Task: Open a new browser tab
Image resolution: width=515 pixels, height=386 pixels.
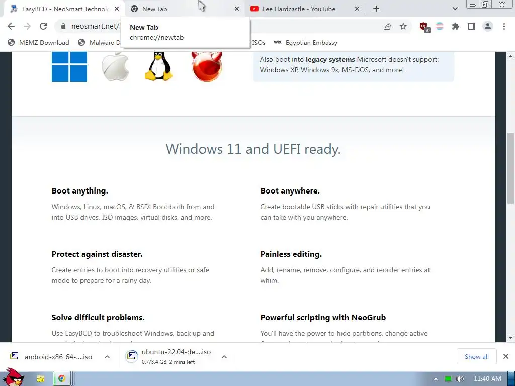Action: tap(376, 9)
